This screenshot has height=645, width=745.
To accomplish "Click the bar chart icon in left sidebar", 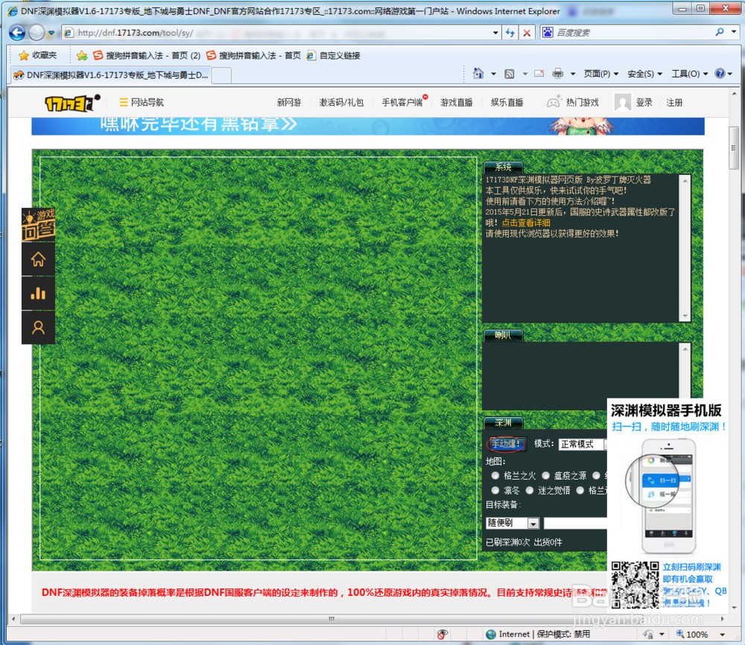I will (39, 293).
